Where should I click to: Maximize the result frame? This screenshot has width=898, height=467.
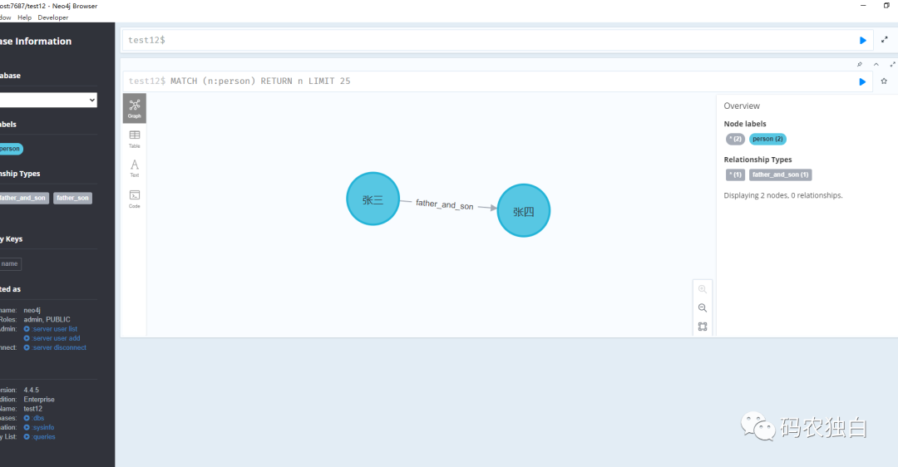click(892, 64)
